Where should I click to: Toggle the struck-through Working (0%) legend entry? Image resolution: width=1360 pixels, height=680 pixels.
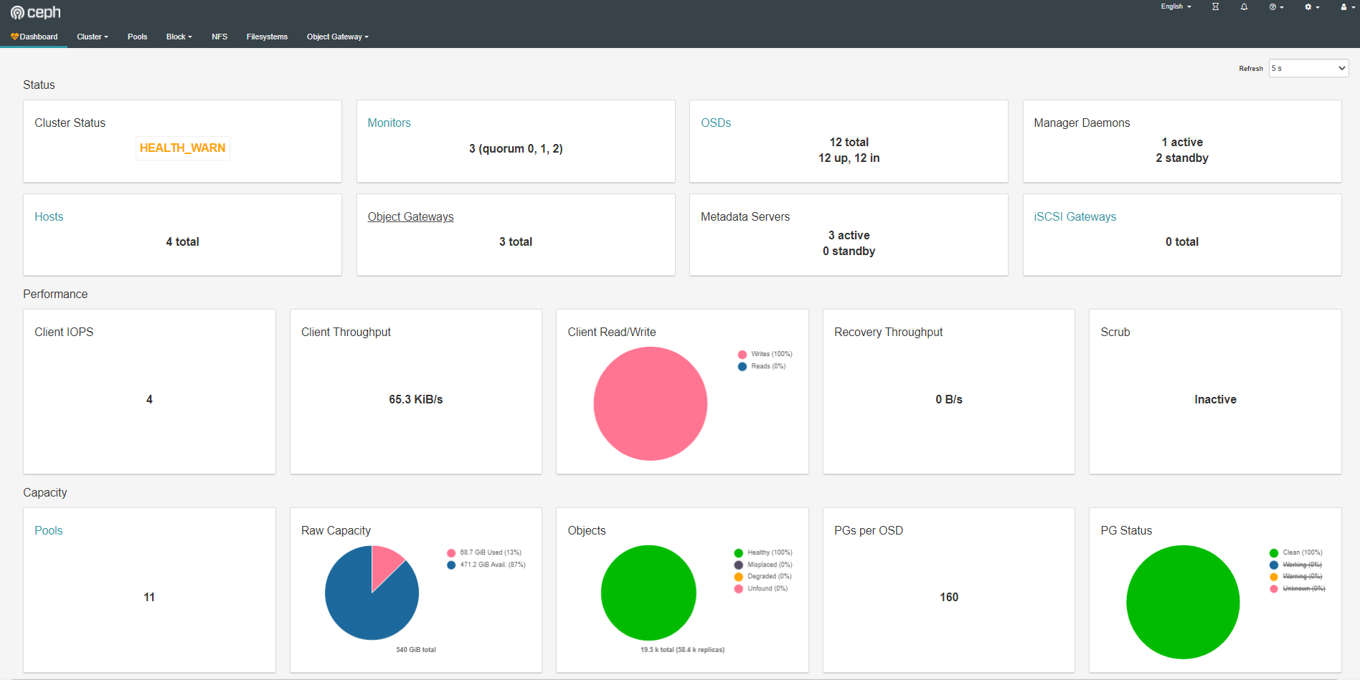tap(1295, 565)
